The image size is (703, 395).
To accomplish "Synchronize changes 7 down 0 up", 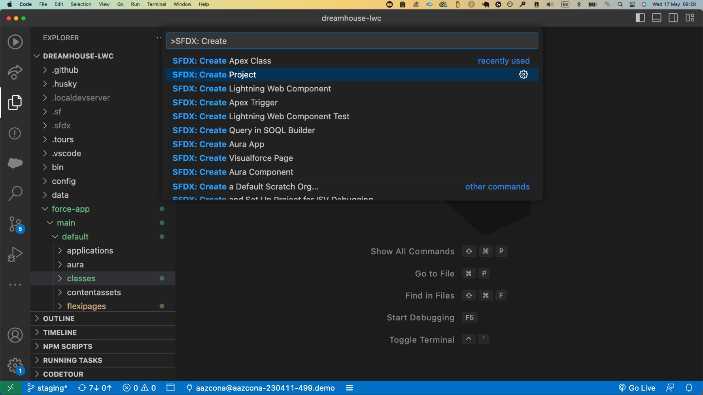I will [95, 388].
